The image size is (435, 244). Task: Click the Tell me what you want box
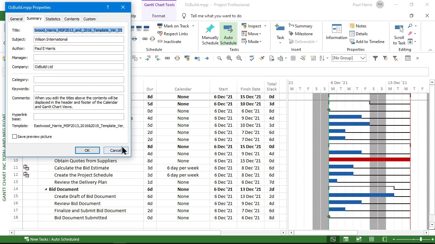(x=216, y=16)
